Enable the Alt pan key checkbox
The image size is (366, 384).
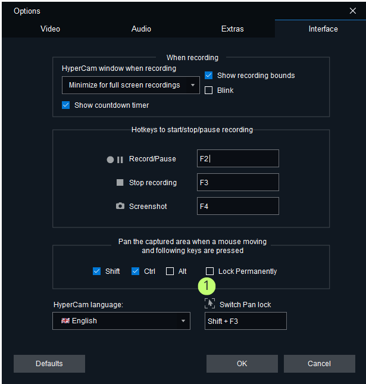point(170,271)
